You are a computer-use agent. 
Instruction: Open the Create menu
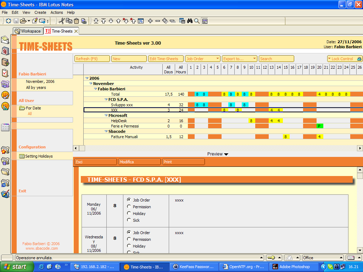pos(40,12)
